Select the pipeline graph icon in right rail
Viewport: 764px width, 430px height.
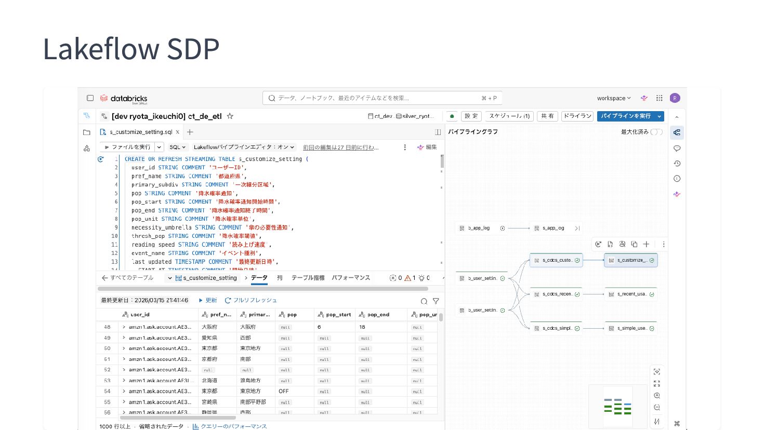pos(677,132)
